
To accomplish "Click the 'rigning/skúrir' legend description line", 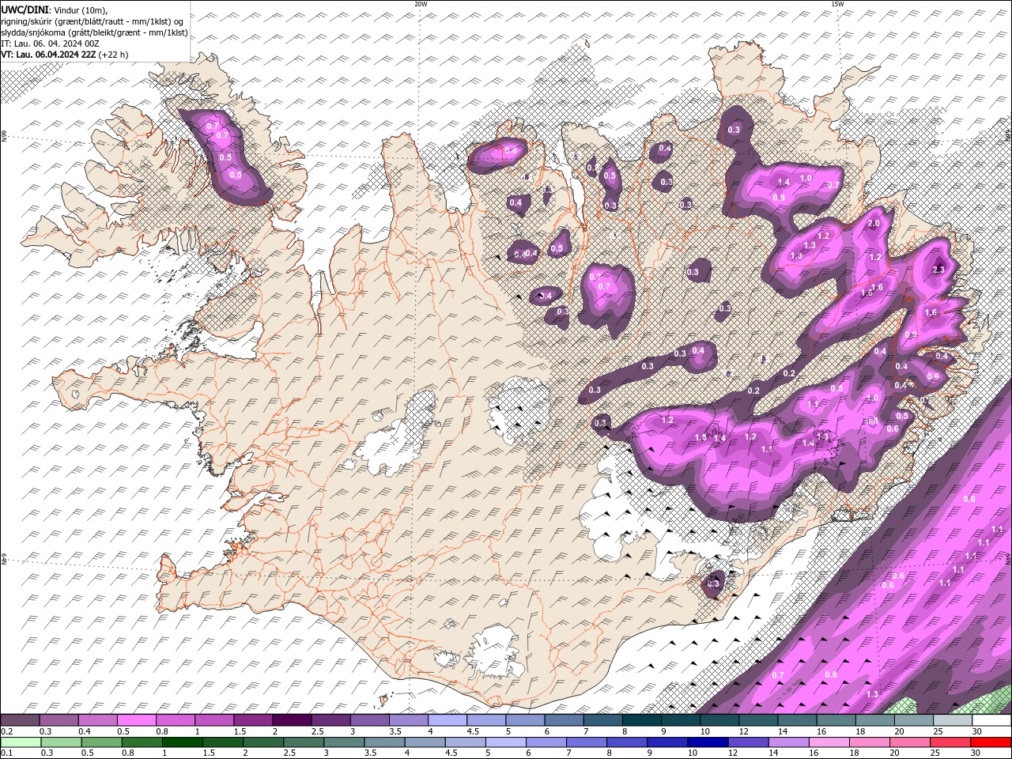I will pos(92,21).
